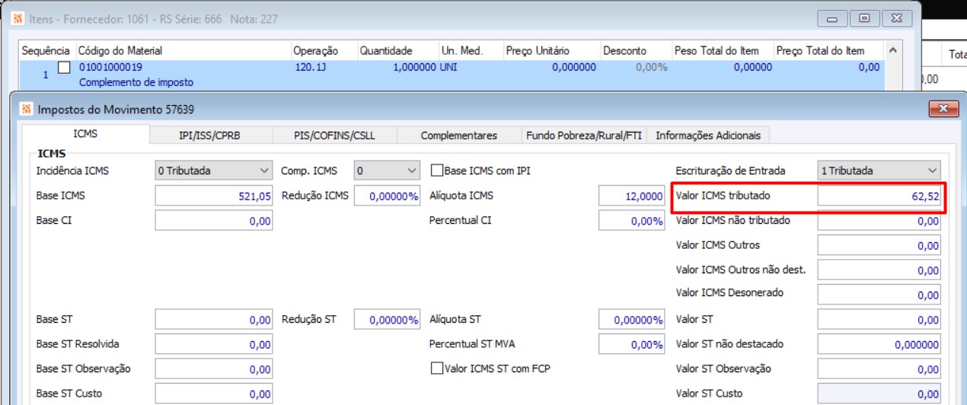Click the Redução ICMS field
967x405 pixels.
pos(387,196)
